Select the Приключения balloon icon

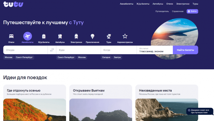coord(92,36)
